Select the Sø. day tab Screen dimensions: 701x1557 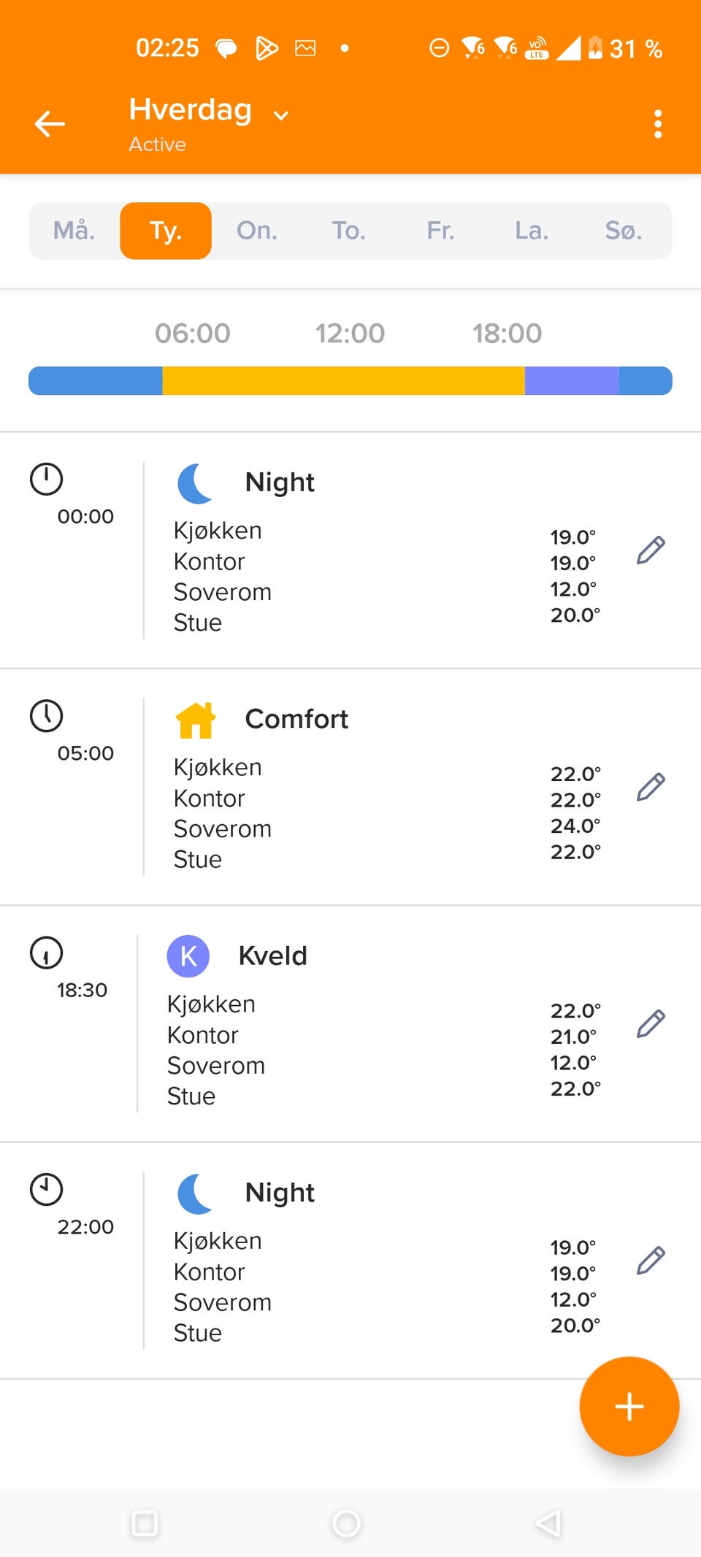tap(624, 231)
